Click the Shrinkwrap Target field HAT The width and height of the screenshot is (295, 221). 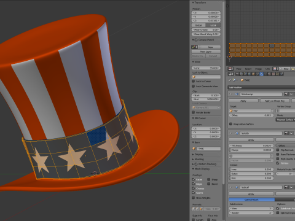[251, 110]
